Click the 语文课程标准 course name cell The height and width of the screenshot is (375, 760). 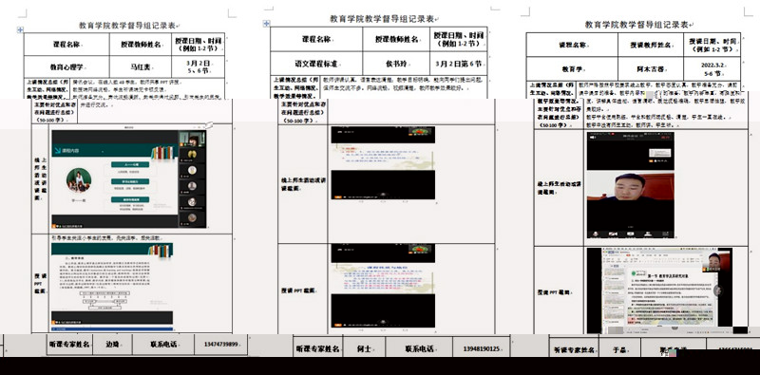316,64
